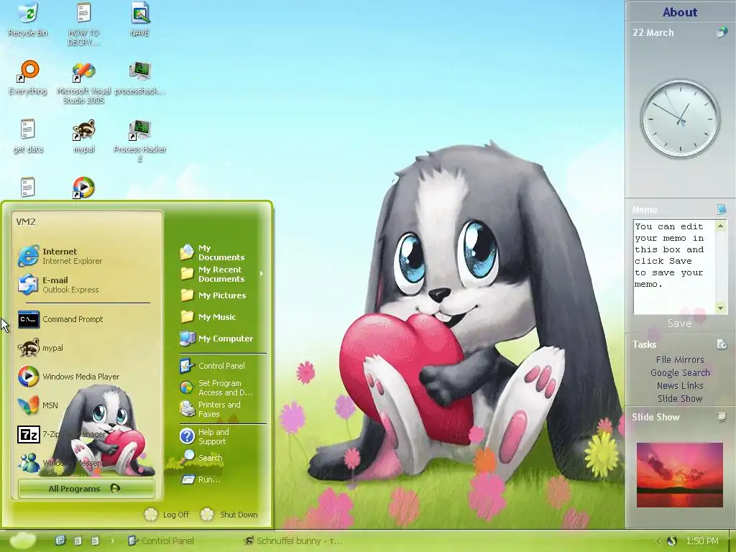Click the Slide Show panel header icon

(722, 417)
